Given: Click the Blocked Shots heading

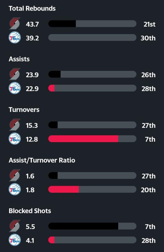Looking at the screenshot, I should pyautogui.click(x=30, y=211).
